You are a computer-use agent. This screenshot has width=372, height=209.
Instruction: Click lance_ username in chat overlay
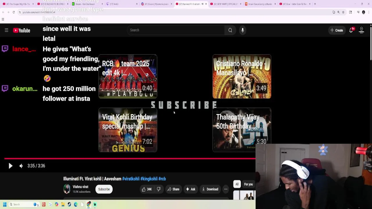point(24,49)
